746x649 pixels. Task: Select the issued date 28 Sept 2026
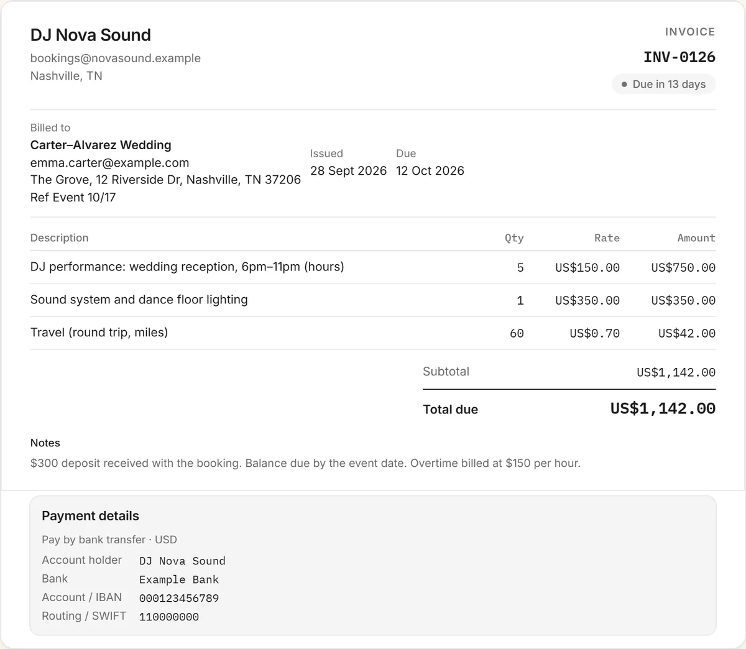click(349, 171)
